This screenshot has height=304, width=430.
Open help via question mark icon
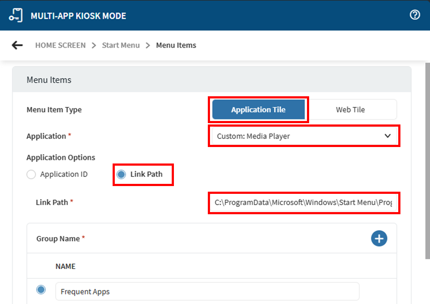(415, 15)
